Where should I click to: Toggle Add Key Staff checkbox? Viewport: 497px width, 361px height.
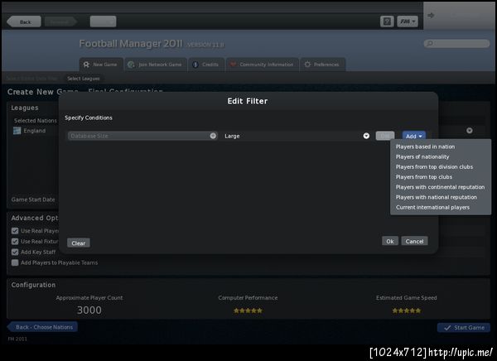click(15, 252)
